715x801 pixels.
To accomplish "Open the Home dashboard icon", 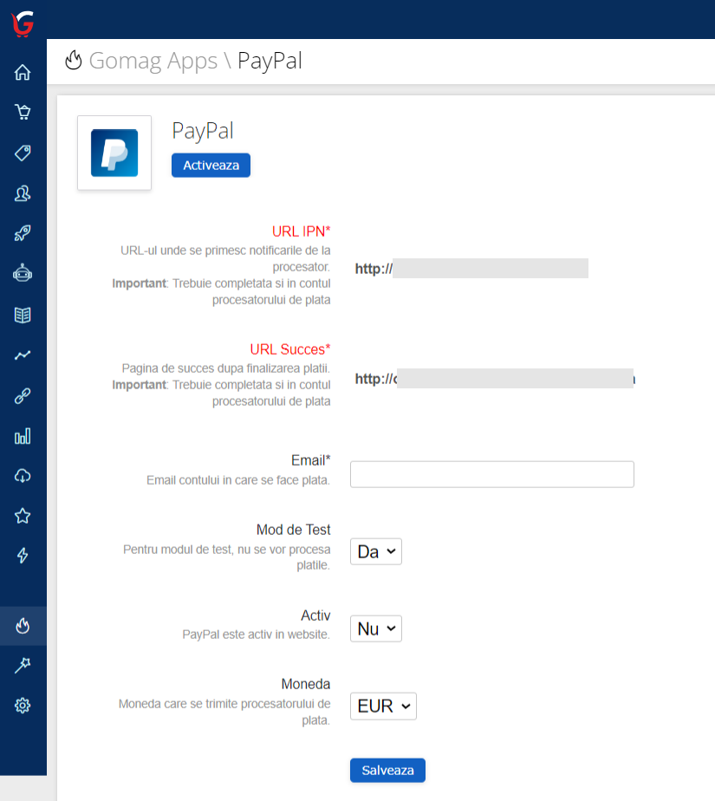I will click(23, 73).
